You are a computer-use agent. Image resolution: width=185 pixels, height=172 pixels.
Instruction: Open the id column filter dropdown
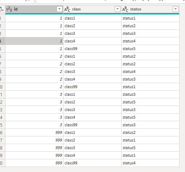(x=59, y=9)
